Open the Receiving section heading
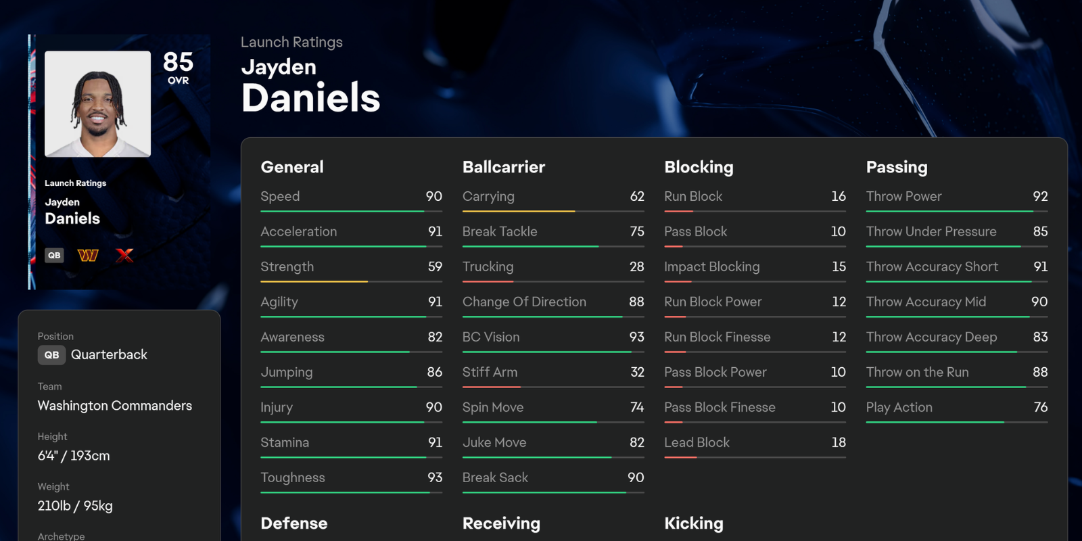This screenshot has width=1082, height=541. coord(501,523)
